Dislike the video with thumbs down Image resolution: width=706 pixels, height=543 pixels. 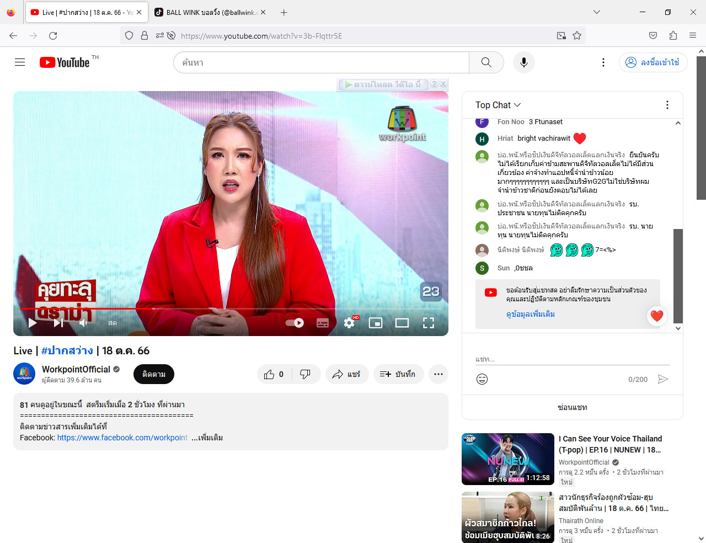click(x=306, y=374)
